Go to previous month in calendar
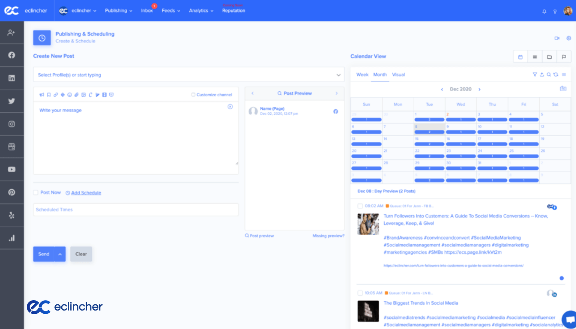This screenshot has width=576, height=329. (x=442, y=89)
